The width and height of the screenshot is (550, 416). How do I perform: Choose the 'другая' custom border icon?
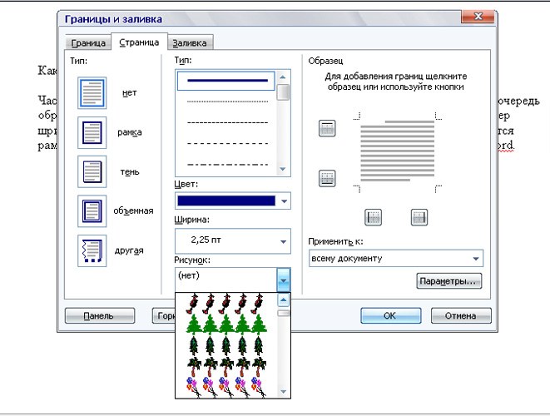[92, 250]
